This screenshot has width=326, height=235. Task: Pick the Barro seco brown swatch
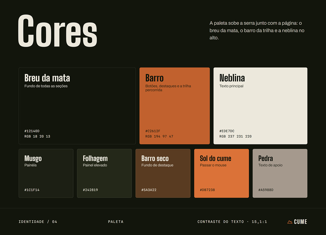coord(163,173)
